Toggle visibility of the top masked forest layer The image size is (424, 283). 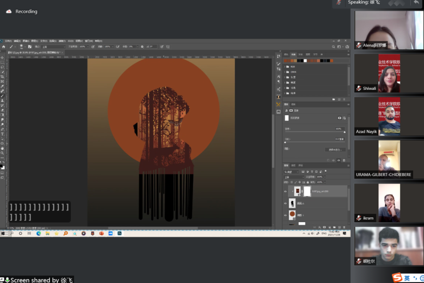click(x=285, y=191)
